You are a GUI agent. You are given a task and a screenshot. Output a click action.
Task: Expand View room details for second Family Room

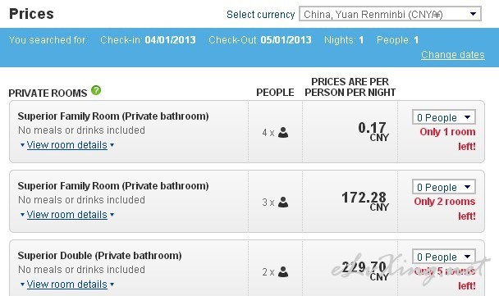[x=66, y=215]
